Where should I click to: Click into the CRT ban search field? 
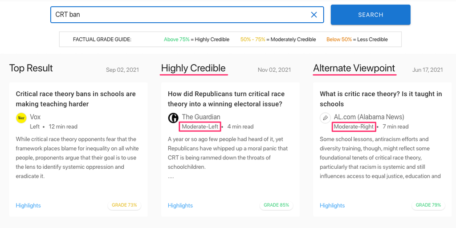pos(178,15)
